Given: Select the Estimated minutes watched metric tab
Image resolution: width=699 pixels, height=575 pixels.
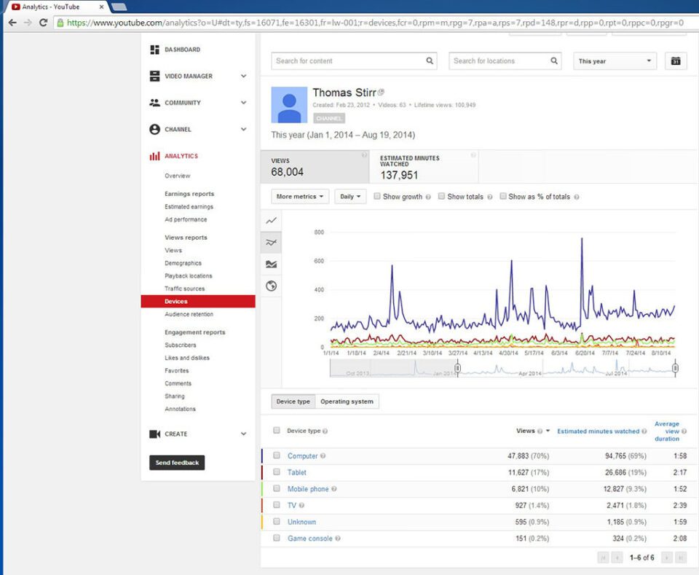Looking at the screenshot, I should tap(424, 167).
